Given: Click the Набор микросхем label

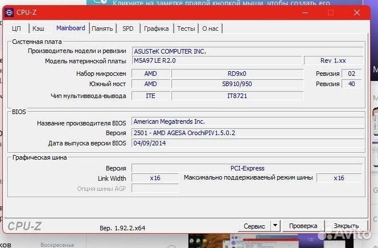Looking at the screenshot, I should 101,74.
